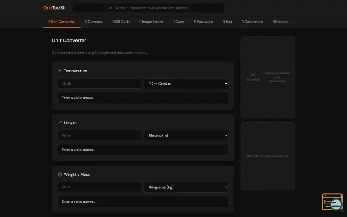
Task: Click the Length result box
Action: (x=143, y=150)
